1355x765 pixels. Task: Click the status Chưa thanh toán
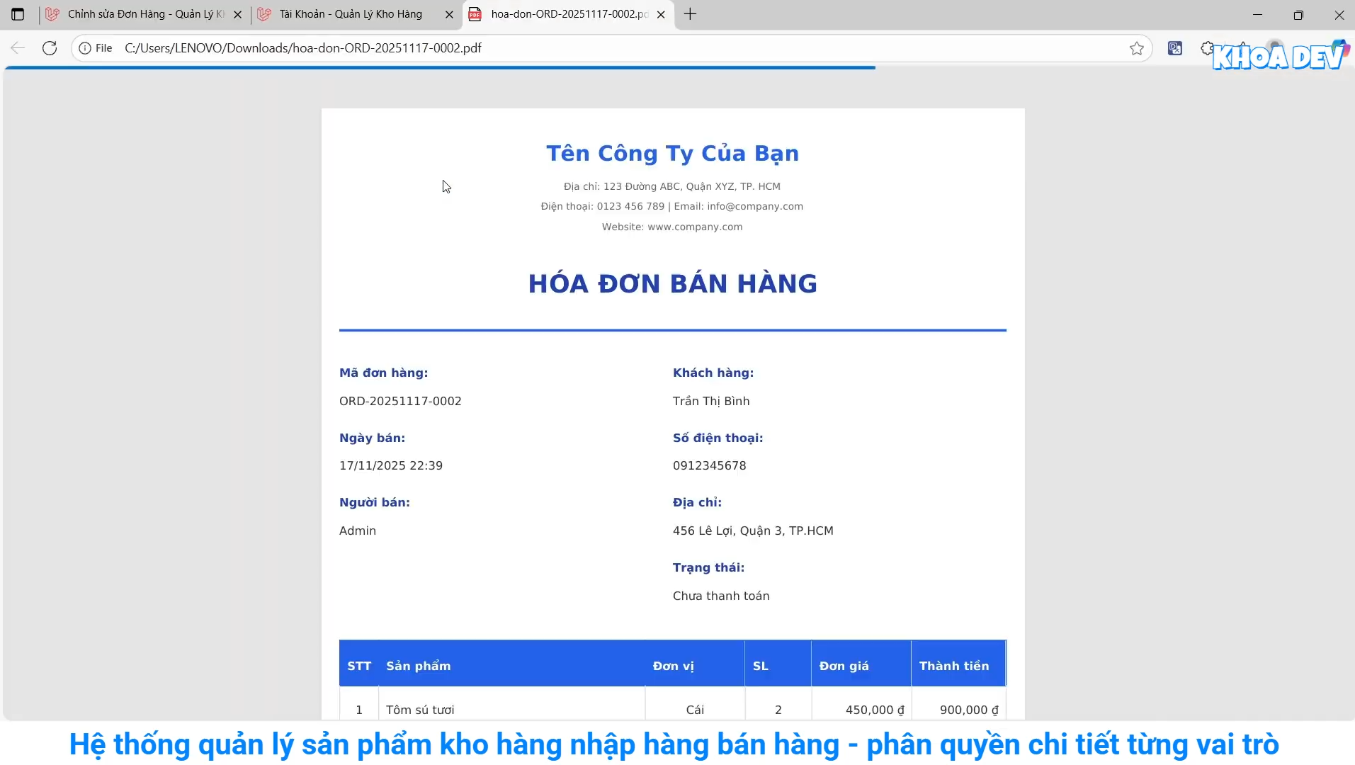pos(721,596)
